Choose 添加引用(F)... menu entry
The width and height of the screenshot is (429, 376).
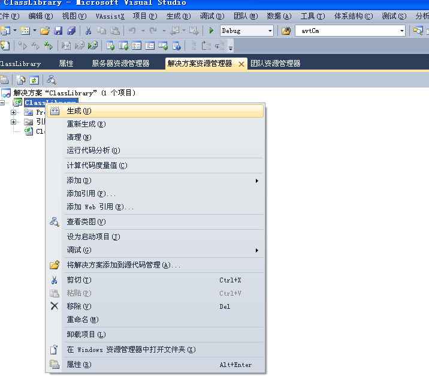[155, 194]
